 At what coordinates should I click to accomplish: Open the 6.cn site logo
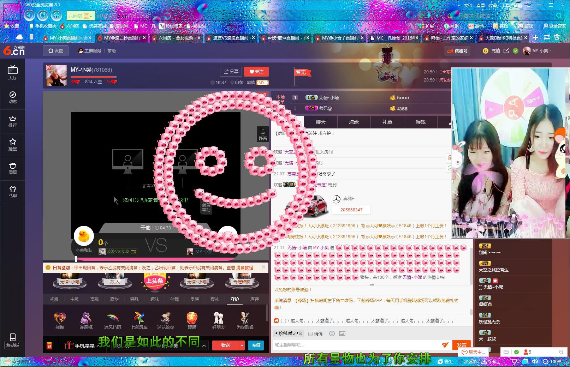[14, 50]
